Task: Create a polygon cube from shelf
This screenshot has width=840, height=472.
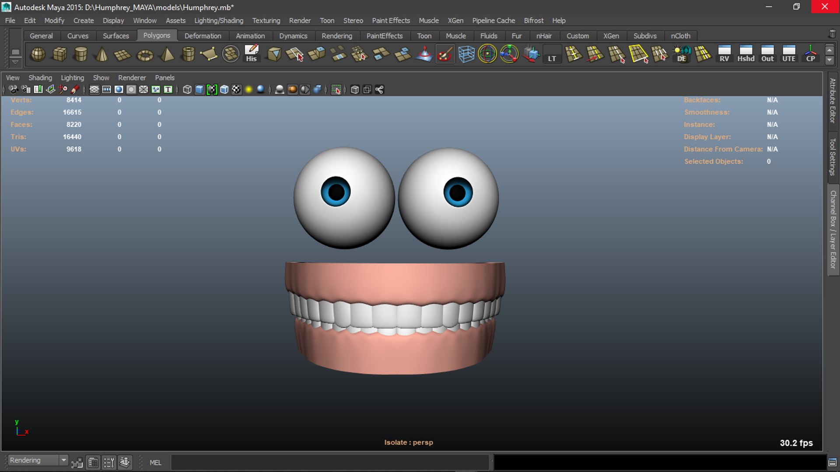Action: (x=59, y=54)
